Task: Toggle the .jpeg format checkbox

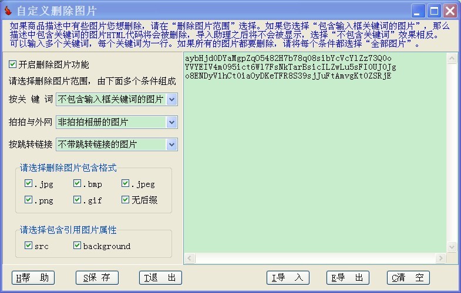Action: coord(126,184)
